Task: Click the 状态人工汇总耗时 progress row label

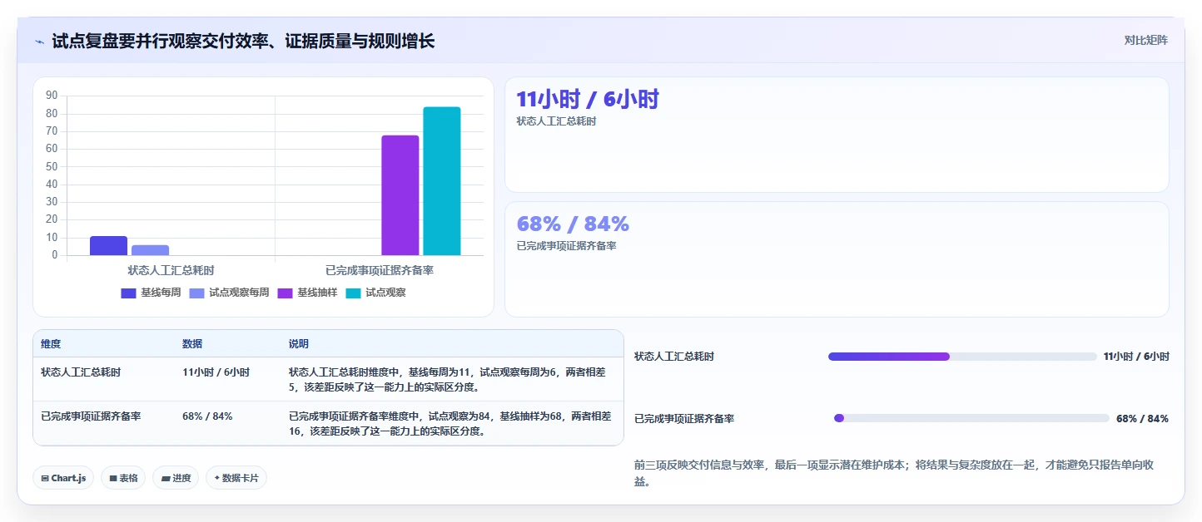Action: (x=674, y=357)
